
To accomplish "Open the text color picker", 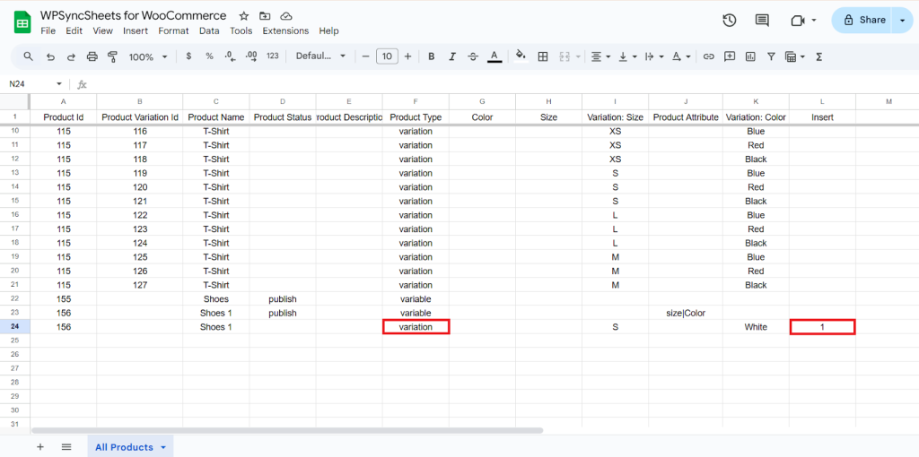I will 495,56.
